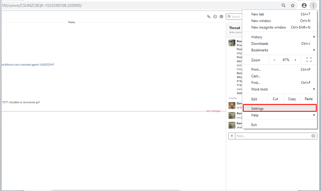Viewport: 321px width, 191px height.
Task: Open Settings from the Chrome menu
Action: click(x=280, y=109)
